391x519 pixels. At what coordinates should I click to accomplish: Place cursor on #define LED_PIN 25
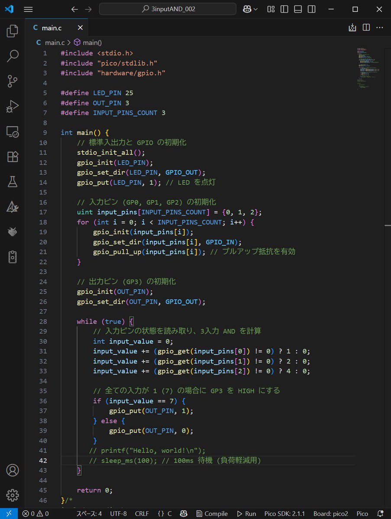pos(96,93)
